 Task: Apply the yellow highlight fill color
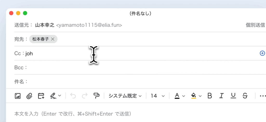click(x=194, y=96)
